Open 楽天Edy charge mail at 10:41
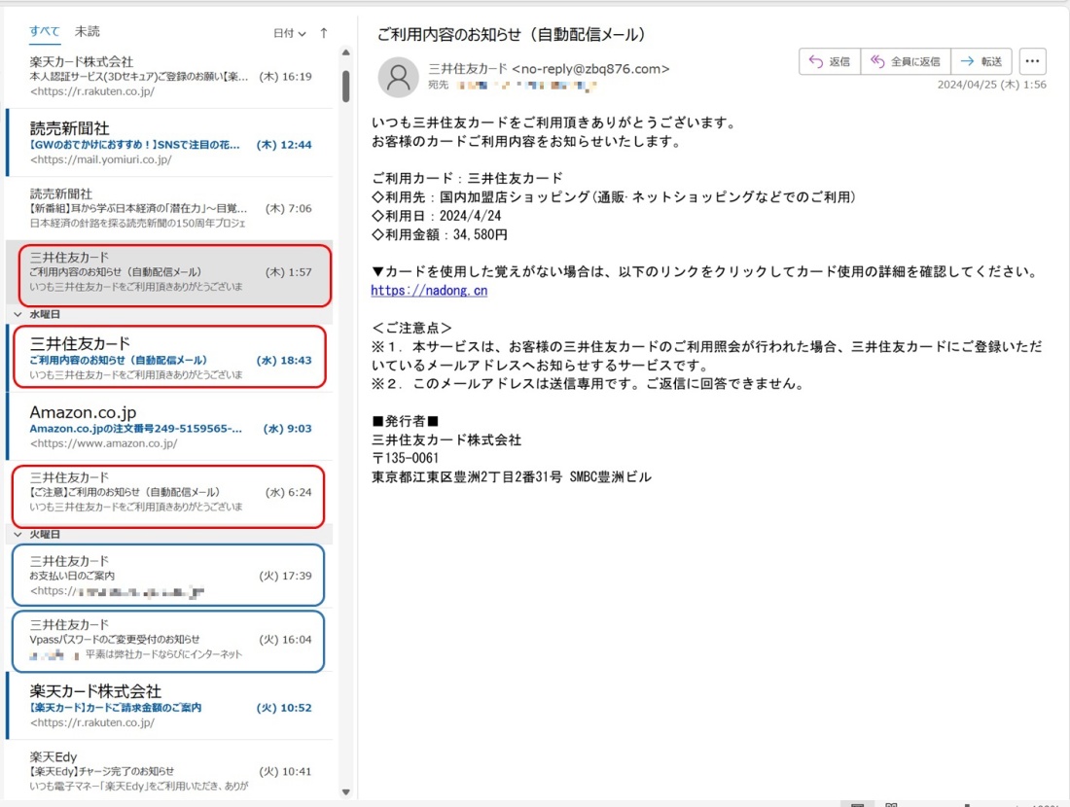 169,771
